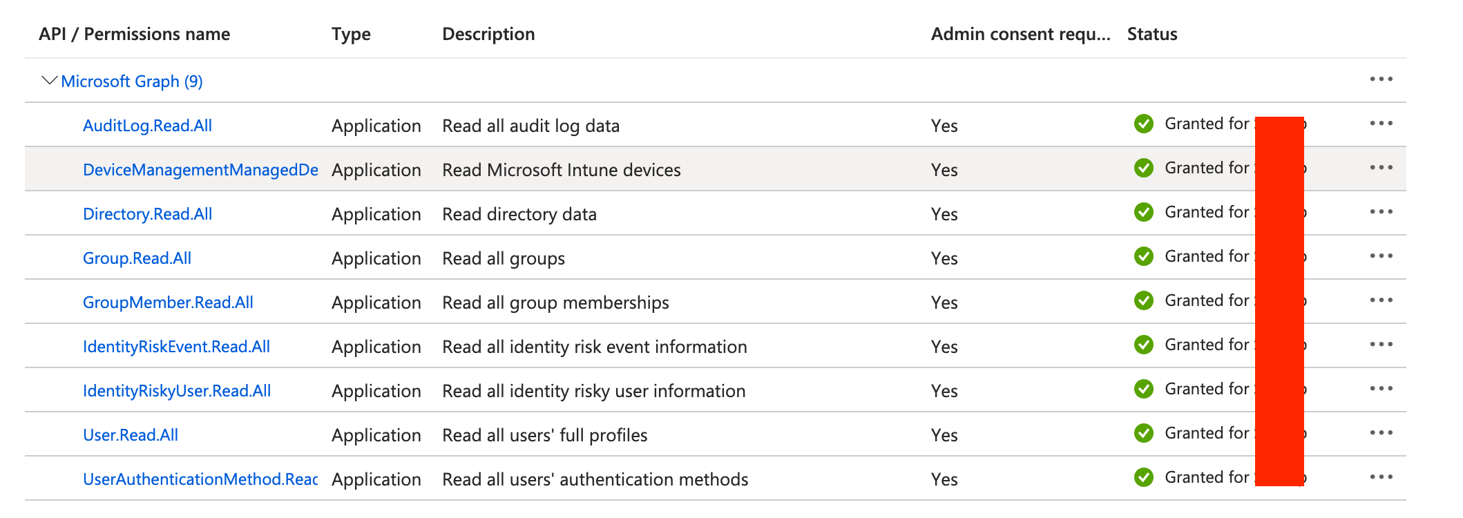The image size is (1463, 518).
Task: Open IdentityRiskyUser.Read.All permission
Action: 176,391
